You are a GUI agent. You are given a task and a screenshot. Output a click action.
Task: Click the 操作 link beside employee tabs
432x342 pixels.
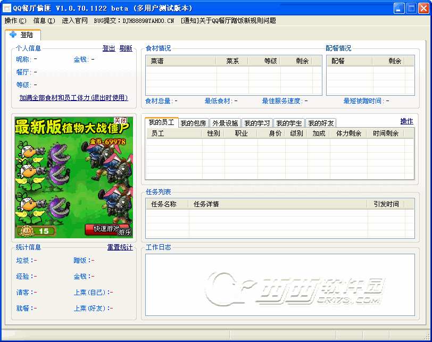[406, 121]
